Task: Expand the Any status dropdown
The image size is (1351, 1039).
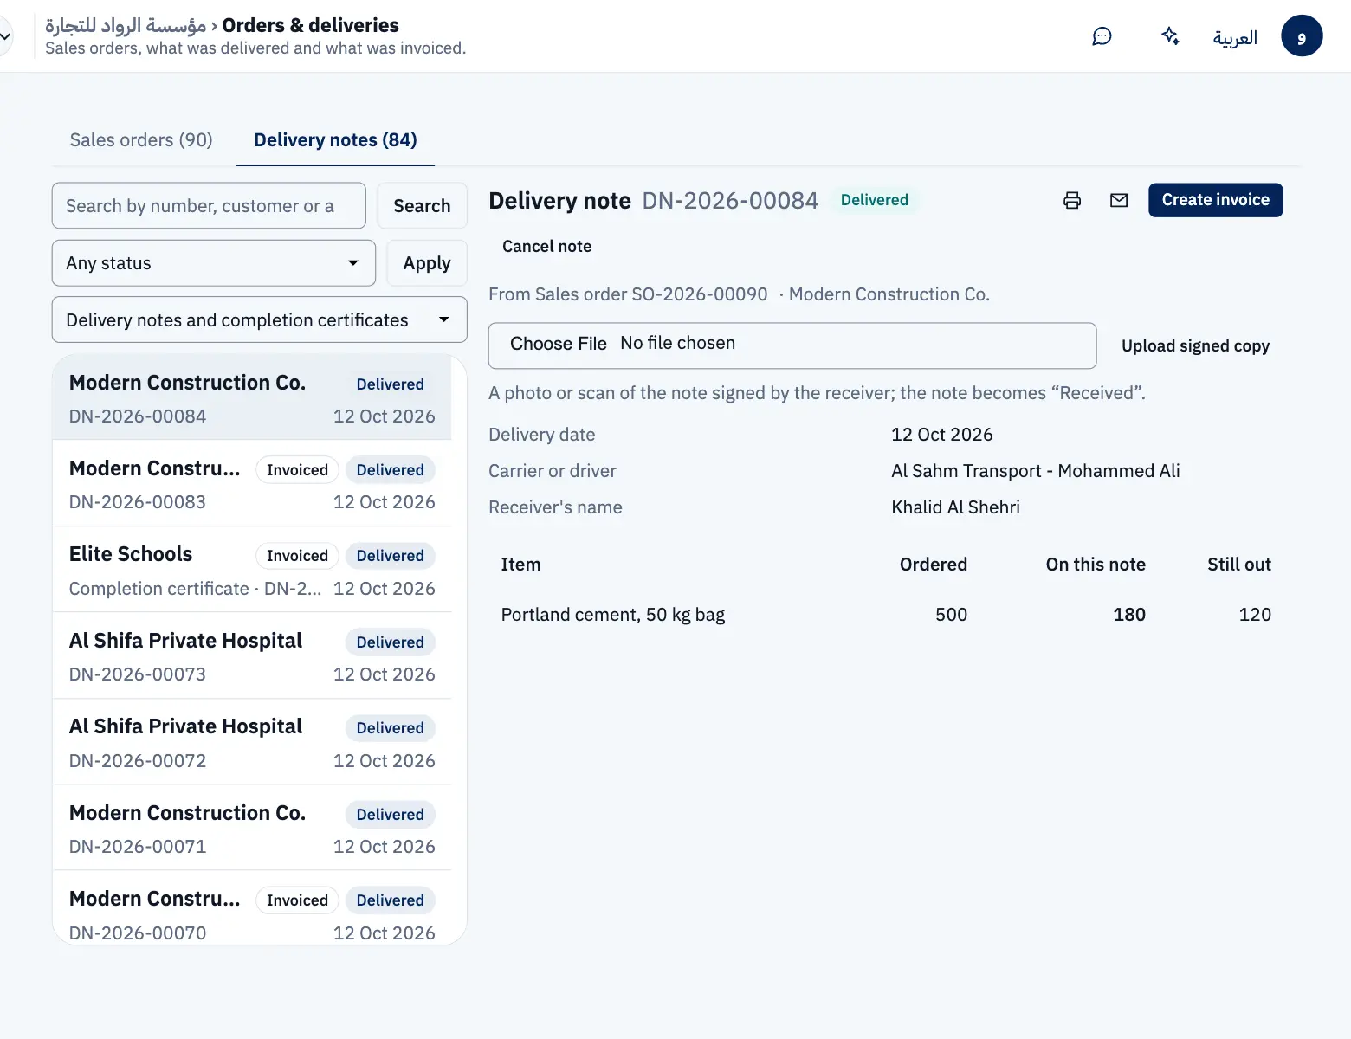Action: pyautogui.click(x=214, y=263)
